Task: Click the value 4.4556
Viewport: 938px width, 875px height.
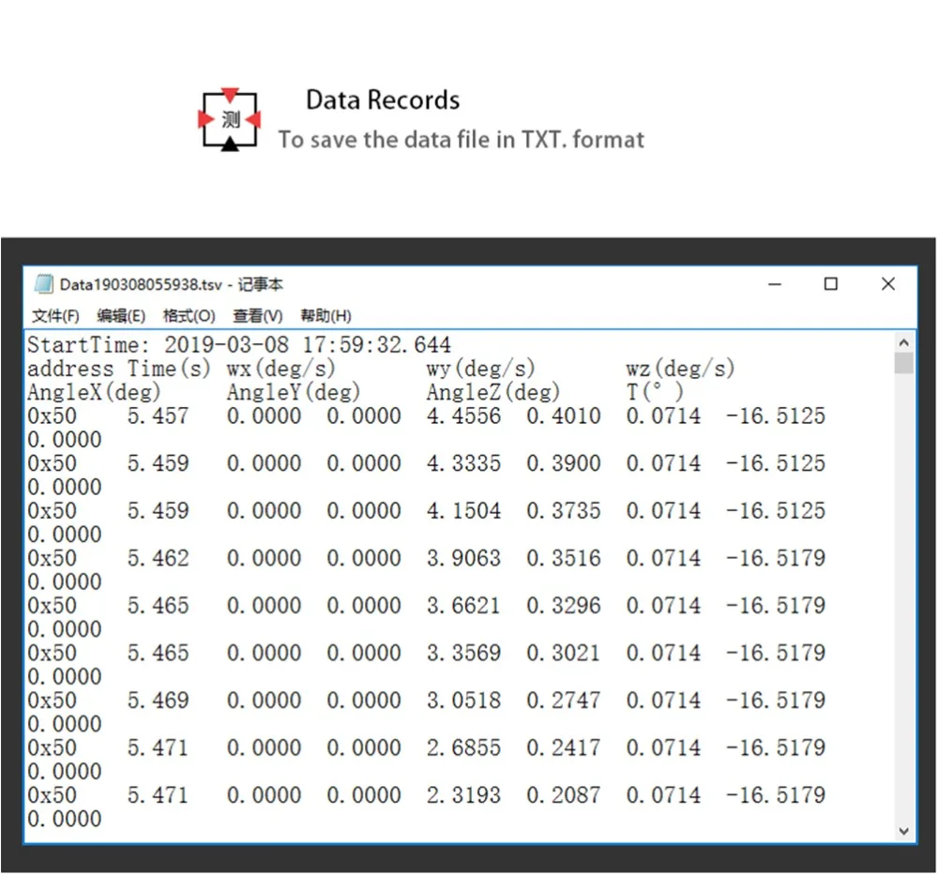Action: pyautogui.click(x=463, y=415)
